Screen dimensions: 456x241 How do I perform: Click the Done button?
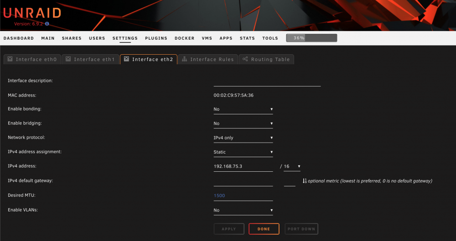(x=264, y=229)
